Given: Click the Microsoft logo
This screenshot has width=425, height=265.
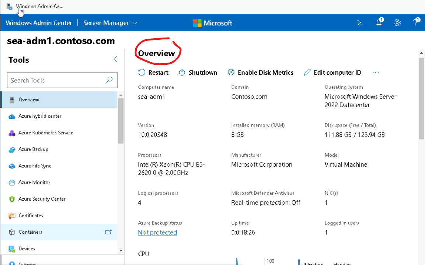Looking at the screenshot, I should coord(212,23).
